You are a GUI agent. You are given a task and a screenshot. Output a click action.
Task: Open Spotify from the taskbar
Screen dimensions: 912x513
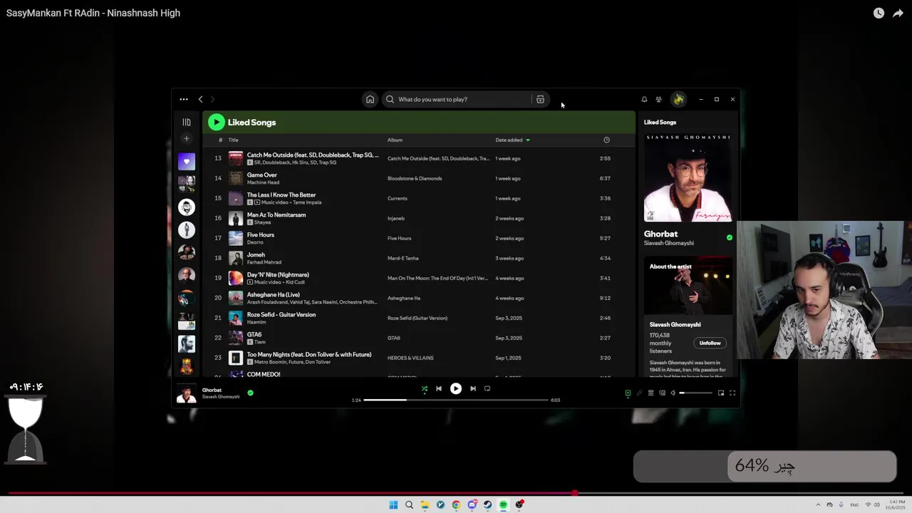pyautogui.click(x=503, y=504)
